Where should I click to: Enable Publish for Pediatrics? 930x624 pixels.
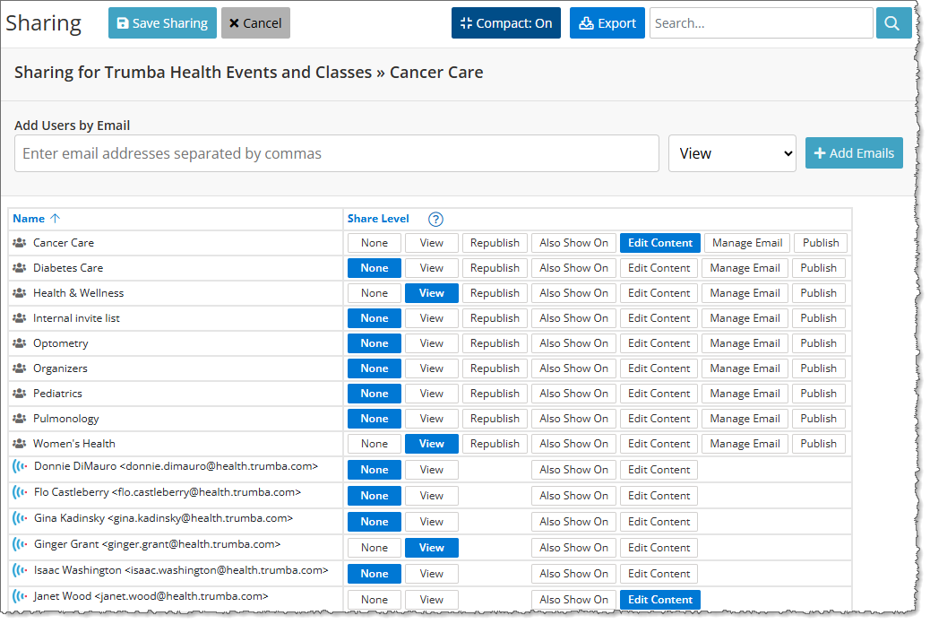818,393
